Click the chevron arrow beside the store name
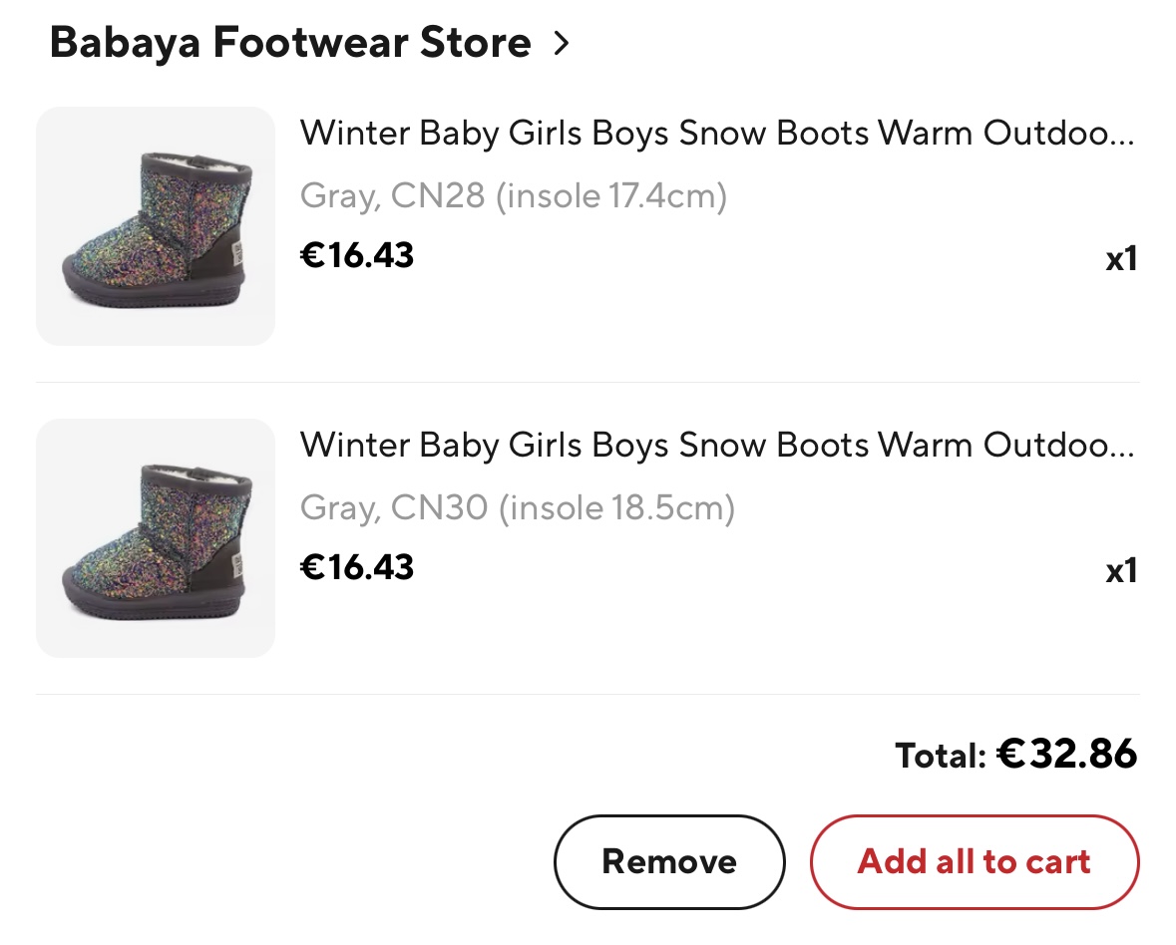1176x945 pixels. (562, 43)
